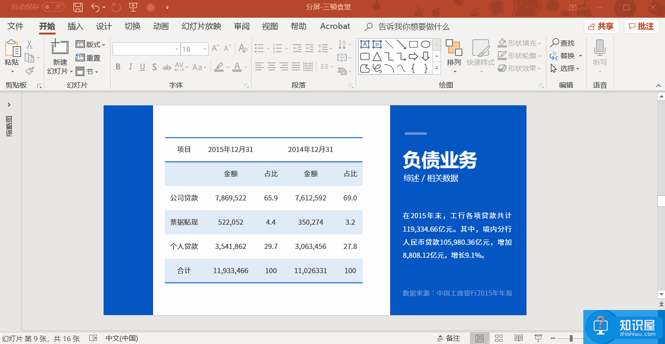Open the Transitions (切换) tab

click(x=133, y=26)
